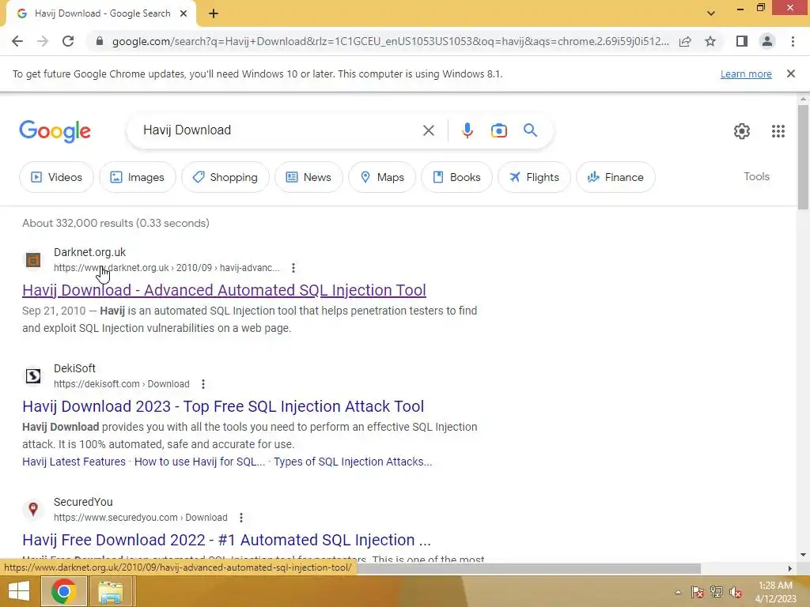Open the Action Center flag icon
The width and height of the screenshot is (810, 607).
(698, 592)
